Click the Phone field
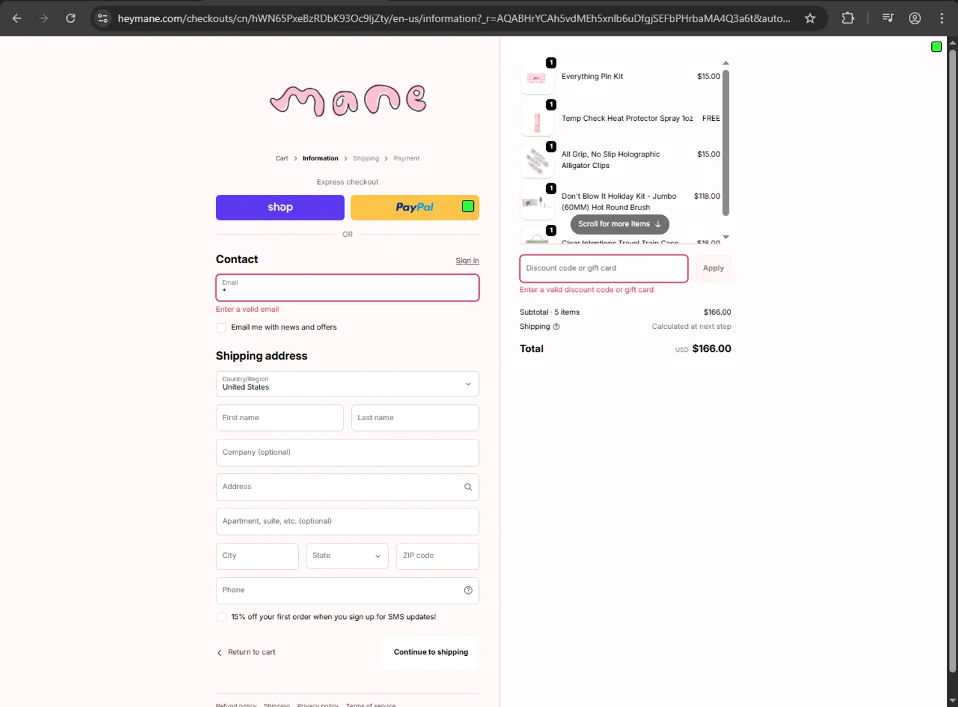 (347, 591)
